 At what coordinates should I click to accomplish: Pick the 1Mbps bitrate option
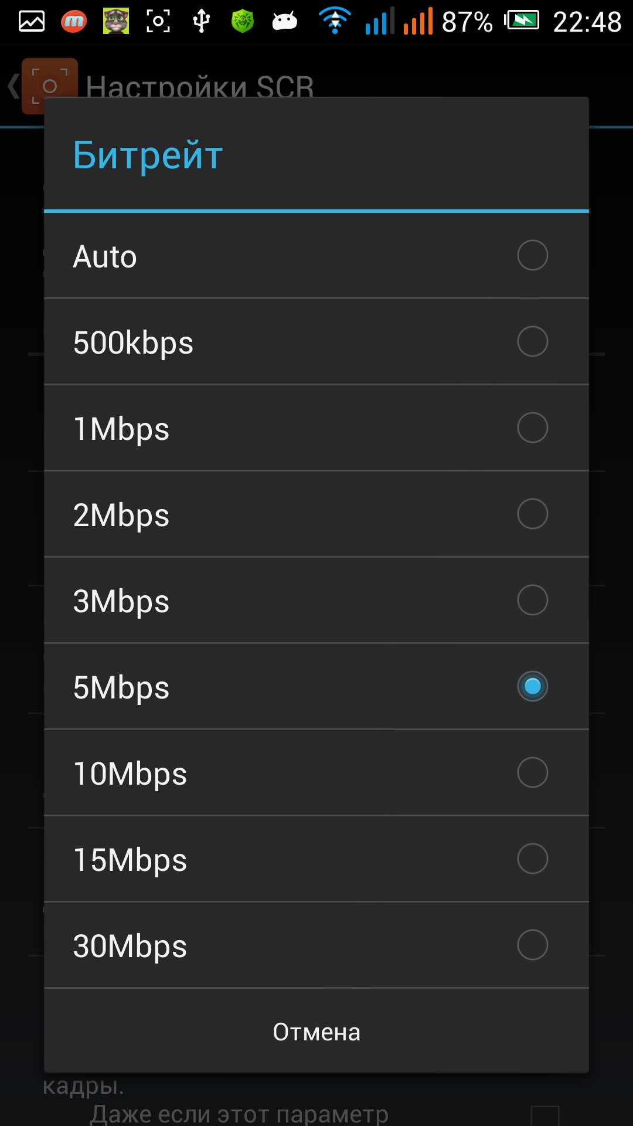316,428
